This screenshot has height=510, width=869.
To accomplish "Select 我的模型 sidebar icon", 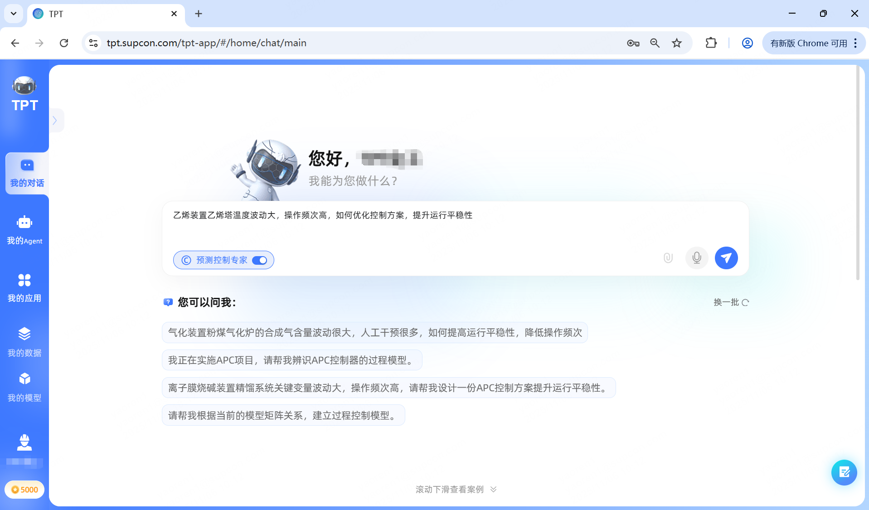I will [x=24, y=386].
